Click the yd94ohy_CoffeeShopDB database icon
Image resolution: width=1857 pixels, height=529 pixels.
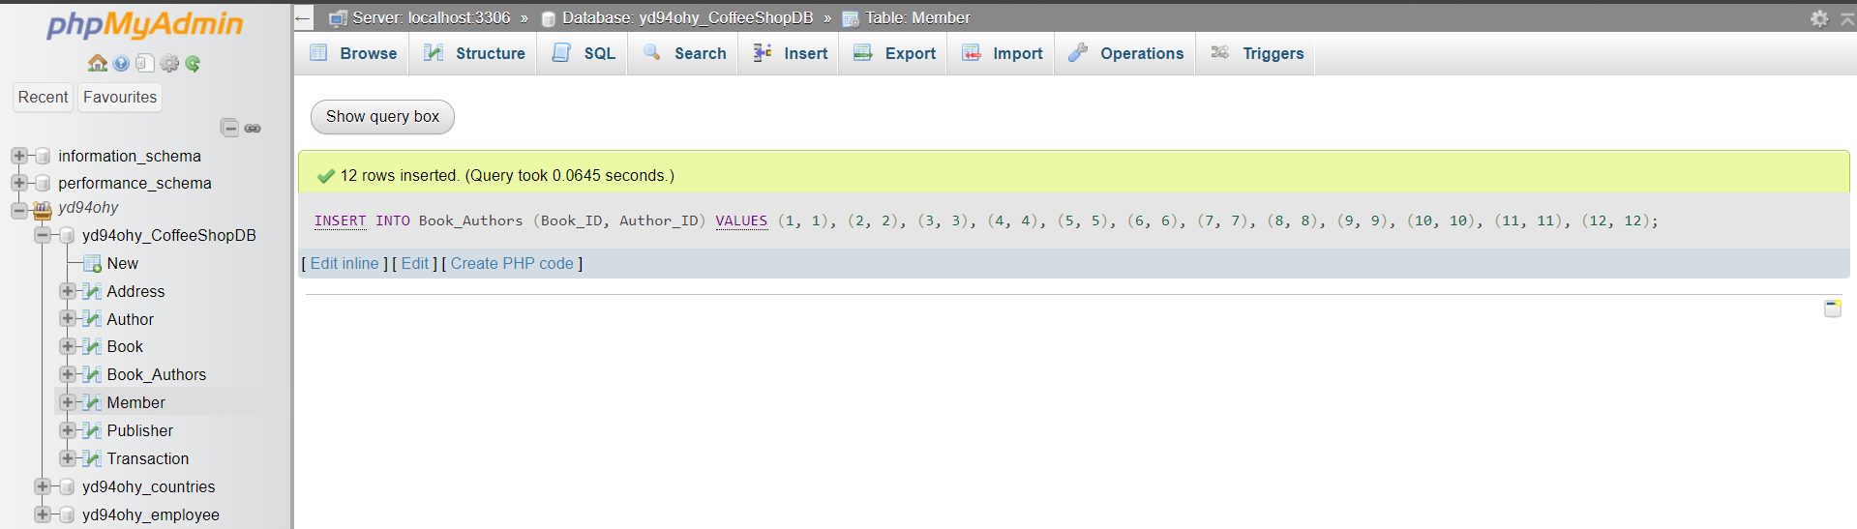click(67, 235)
